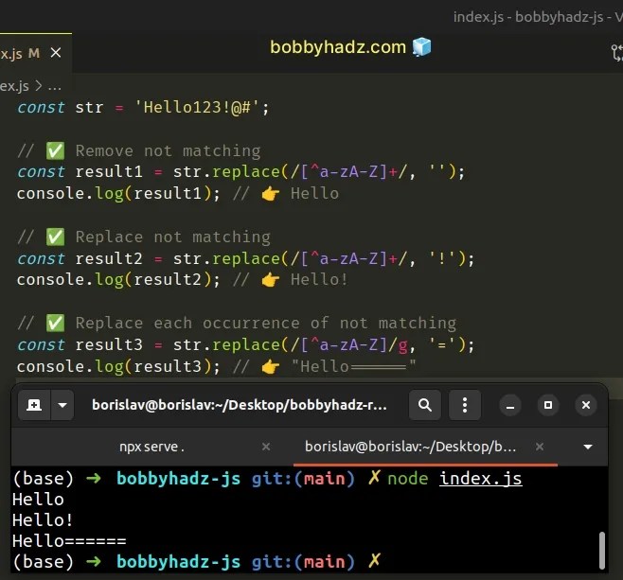Click 'Hello======' output in terminal

[x=69, y=541]
